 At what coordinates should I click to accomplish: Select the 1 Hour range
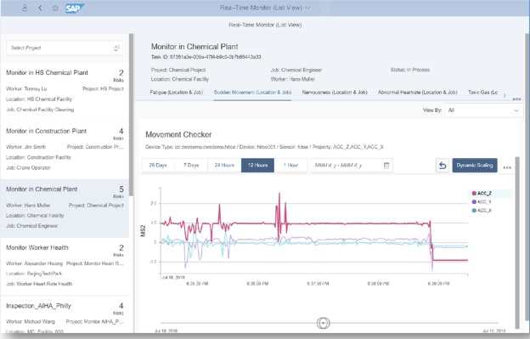tap(290, 166)
